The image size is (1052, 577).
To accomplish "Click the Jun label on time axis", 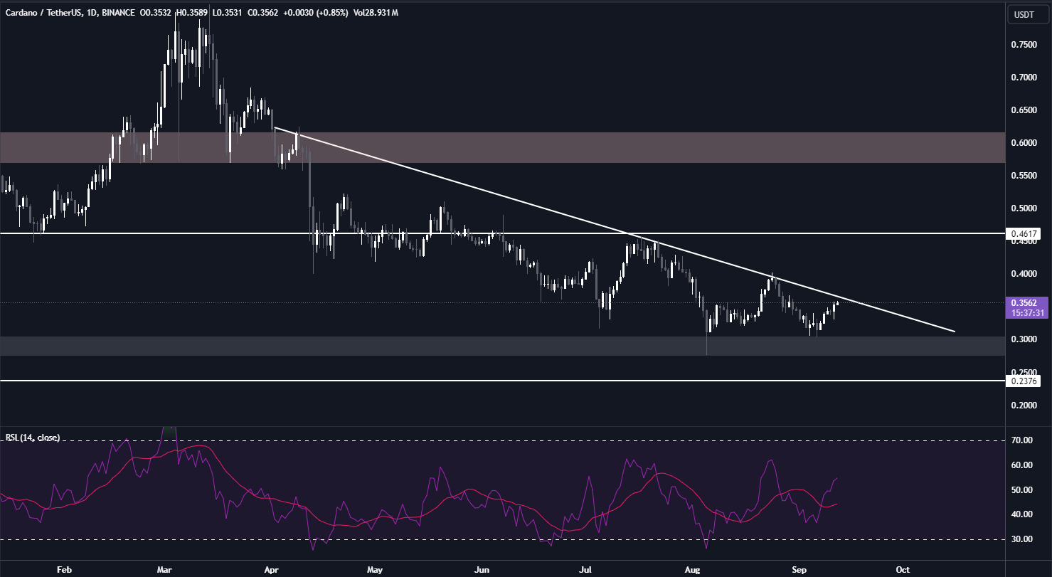I will [x=482, y=569].
